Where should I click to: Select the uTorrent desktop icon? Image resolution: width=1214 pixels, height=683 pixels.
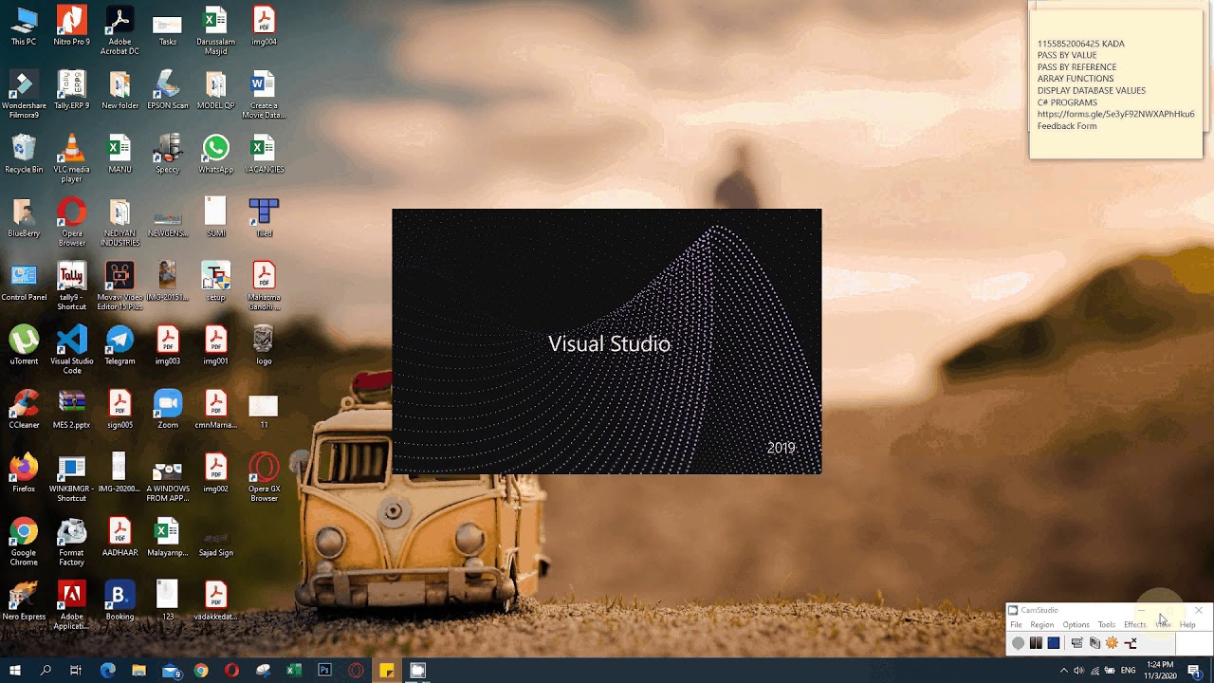[24, 345]
